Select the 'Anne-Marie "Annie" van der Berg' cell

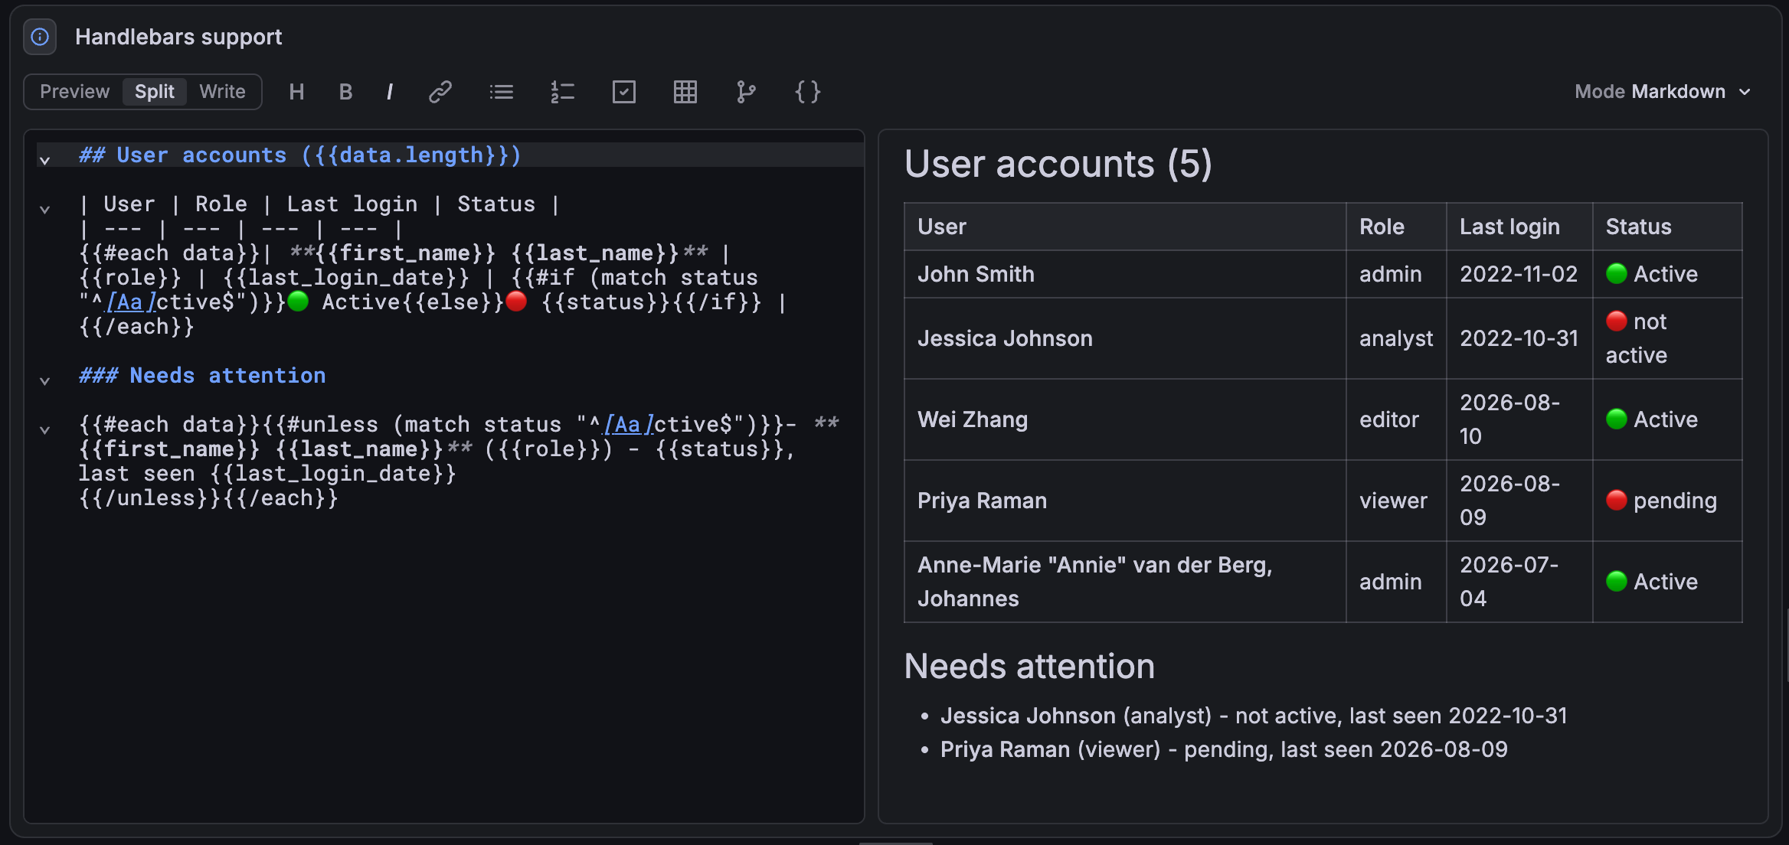click(x=1125, y=582)
